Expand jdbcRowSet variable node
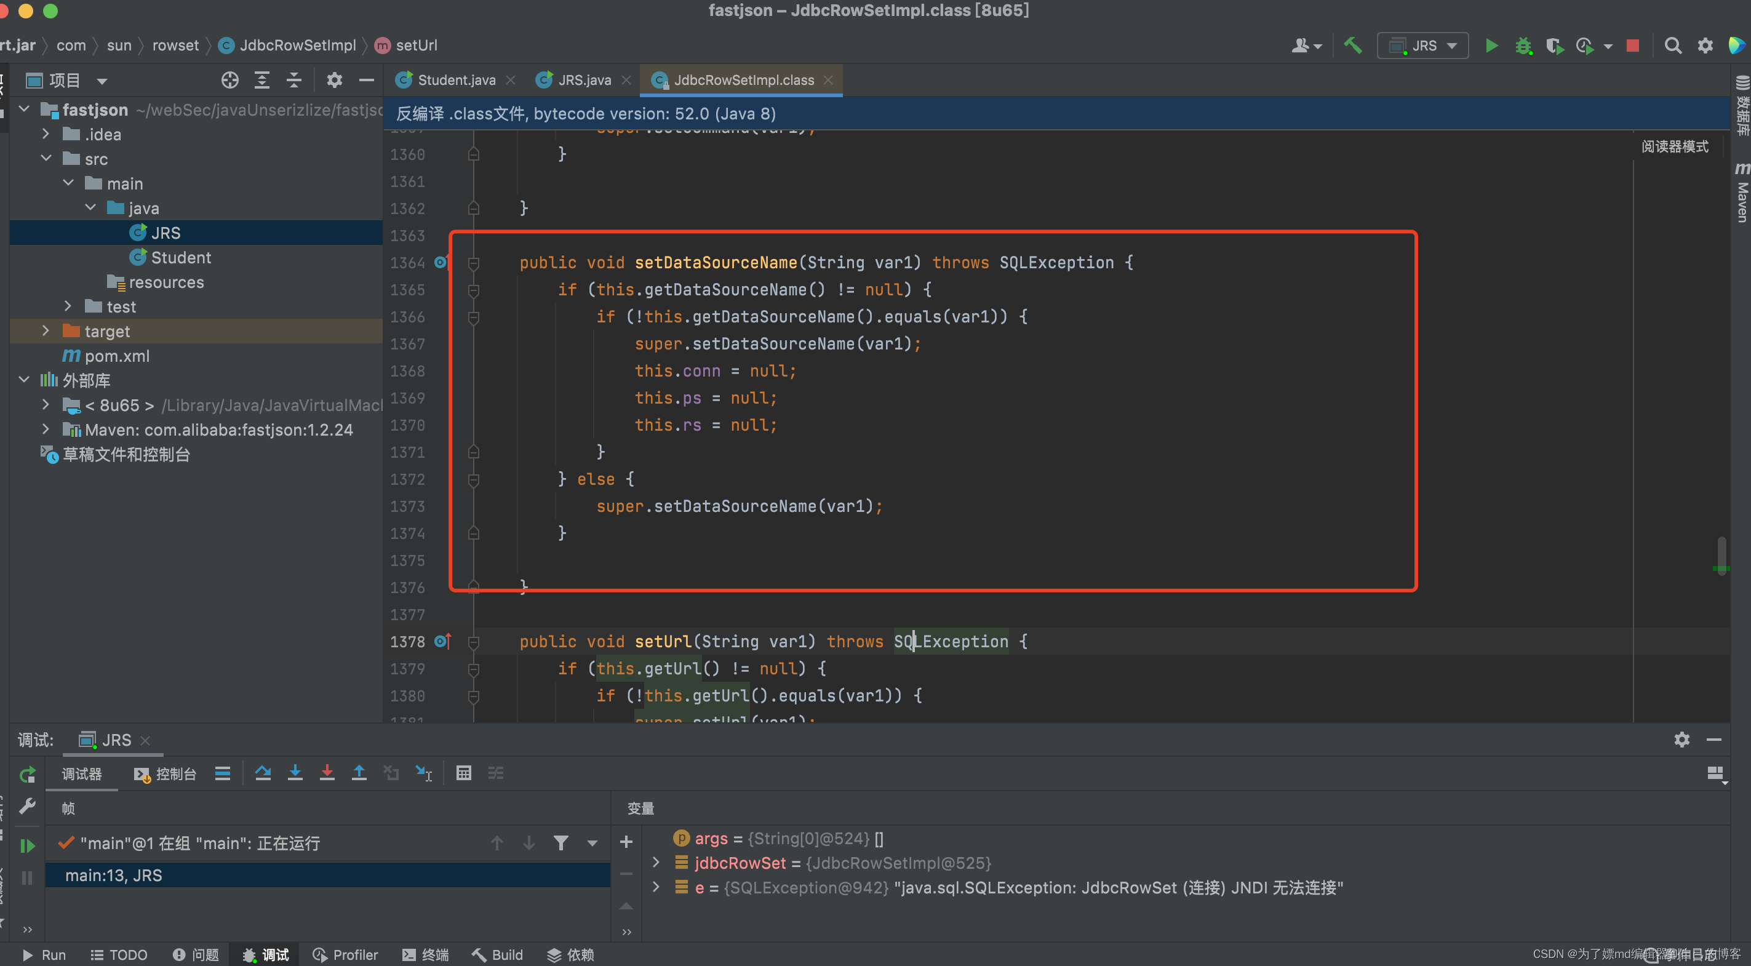The height and width of the screenshot is (966, 1751). pos(656,862)
